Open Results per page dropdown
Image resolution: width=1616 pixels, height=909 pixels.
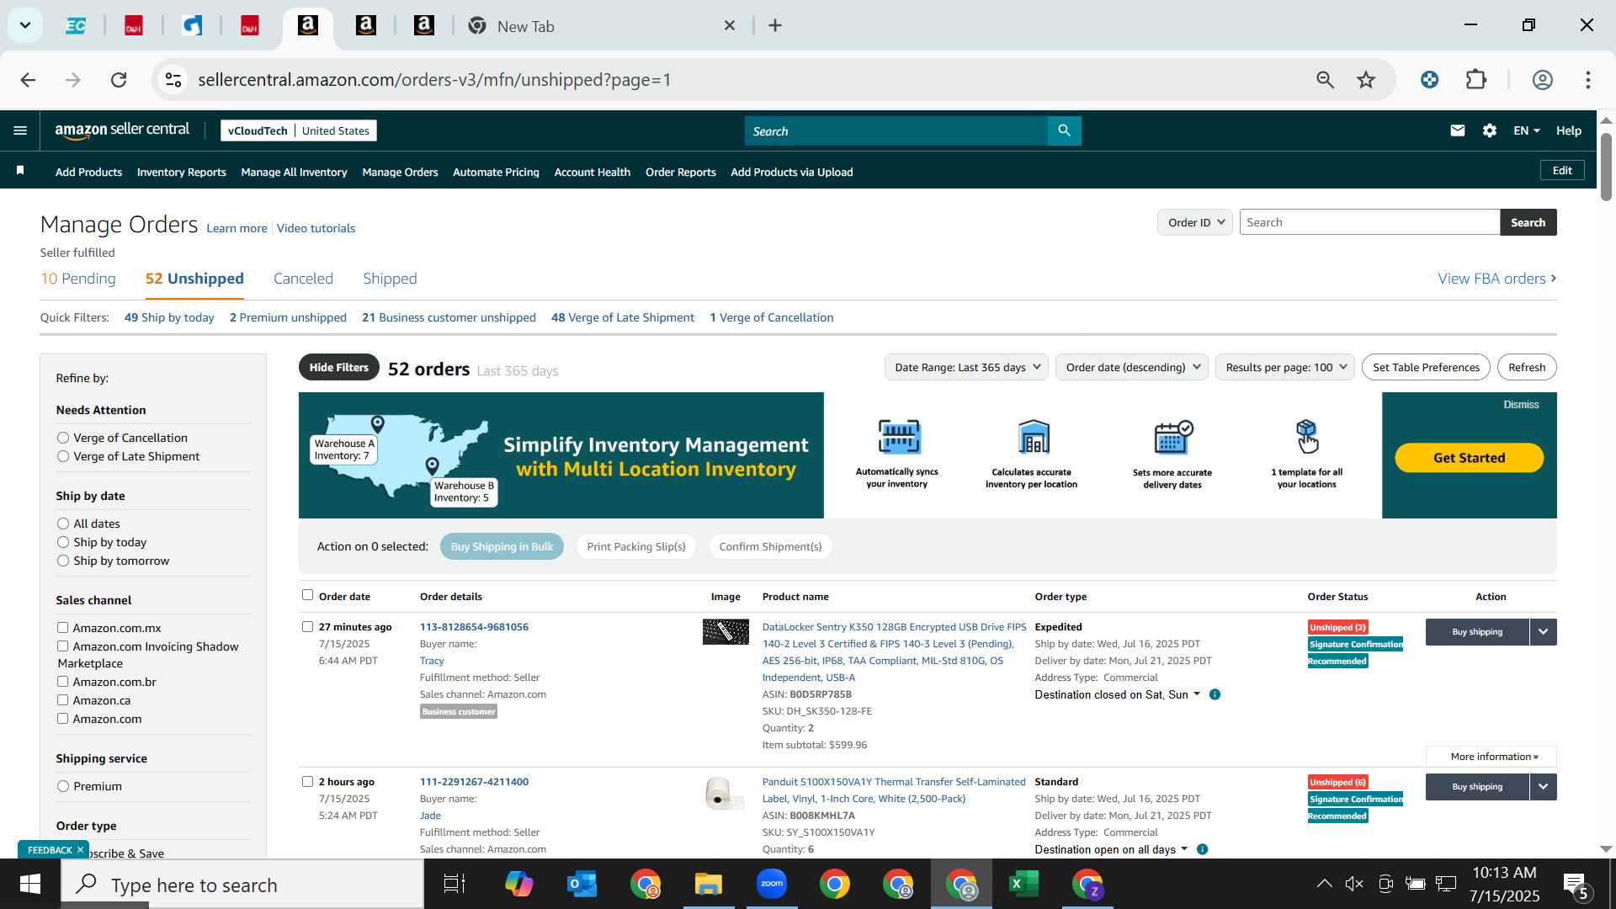[x=1285, y=367]
